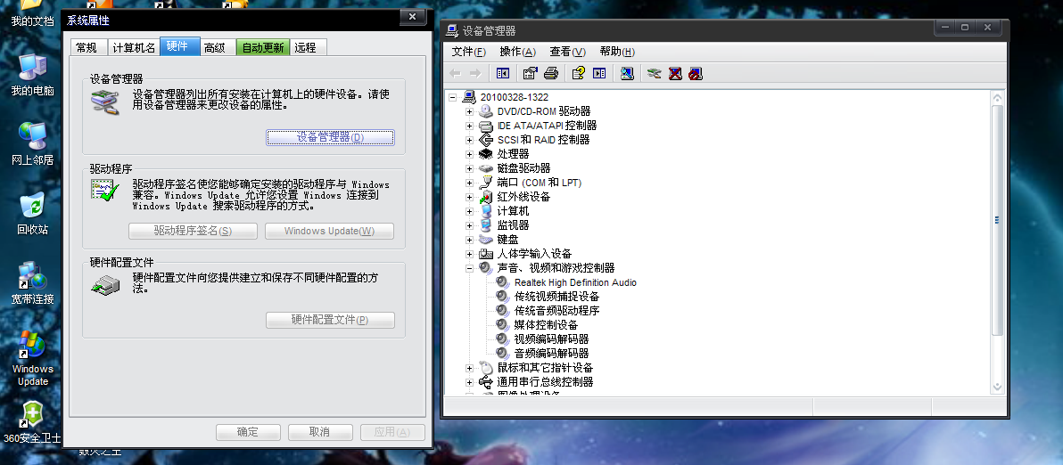Select Realtek High Definition Audio device
Screen dimensions: 1063x465
(x=575, y=282)
